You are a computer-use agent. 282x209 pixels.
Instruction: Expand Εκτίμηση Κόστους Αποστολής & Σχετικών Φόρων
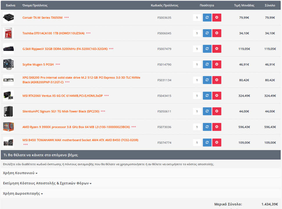pos(47,183)
